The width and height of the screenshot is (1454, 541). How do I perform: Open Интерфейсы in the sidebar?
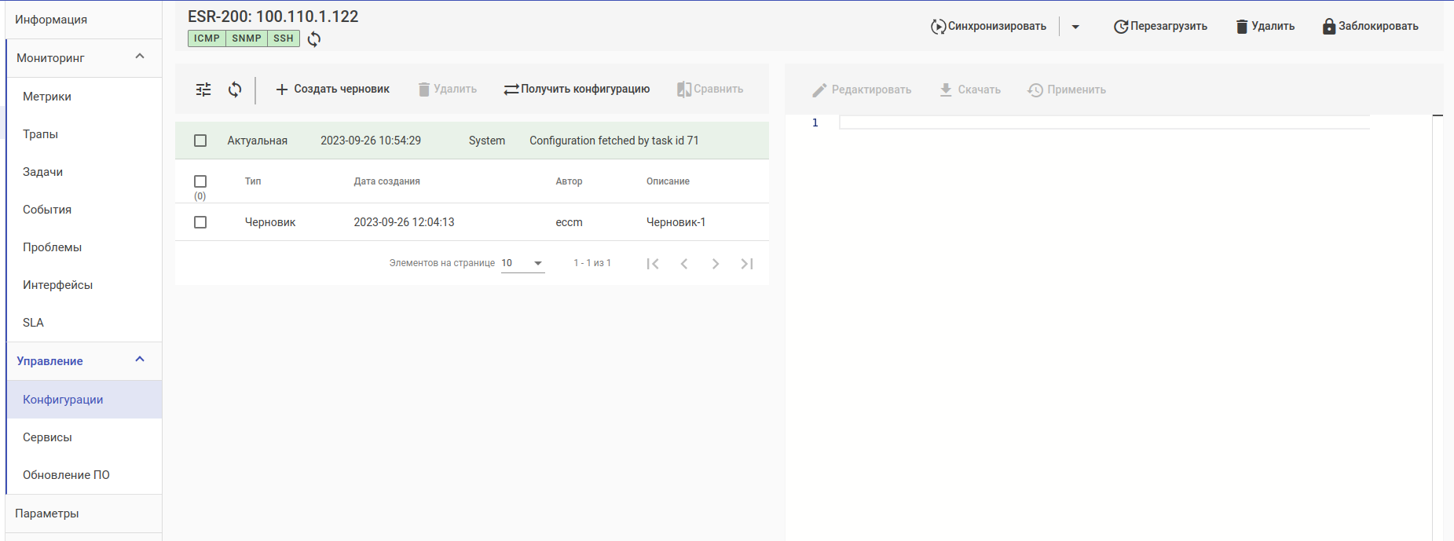84,285
